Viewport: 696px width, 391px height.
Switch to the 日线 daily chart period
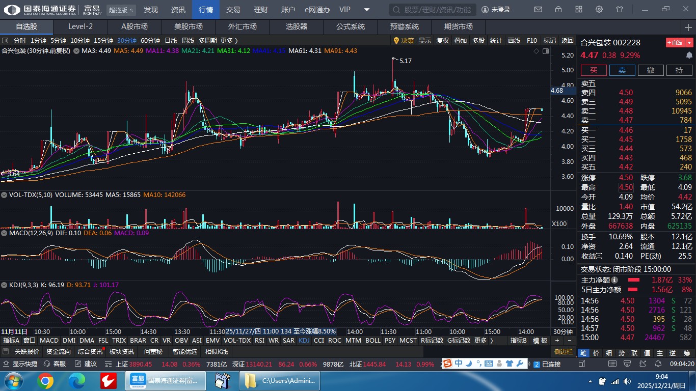[171, 41]
